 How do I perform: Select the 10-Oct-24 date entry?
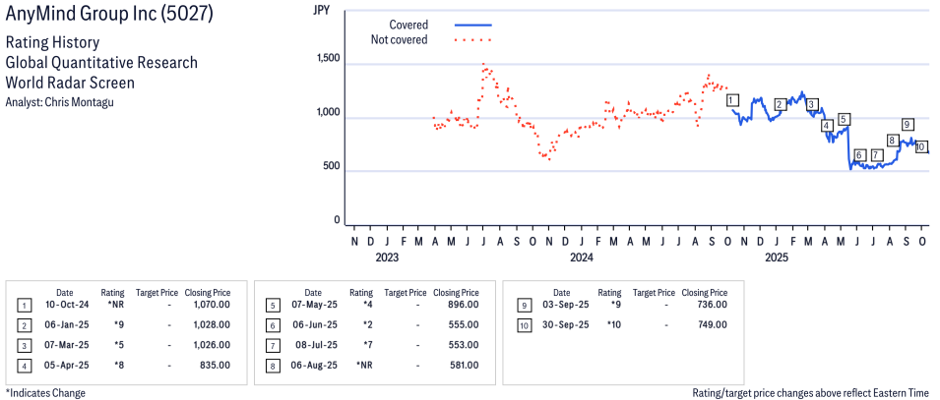tap(64, 306)
